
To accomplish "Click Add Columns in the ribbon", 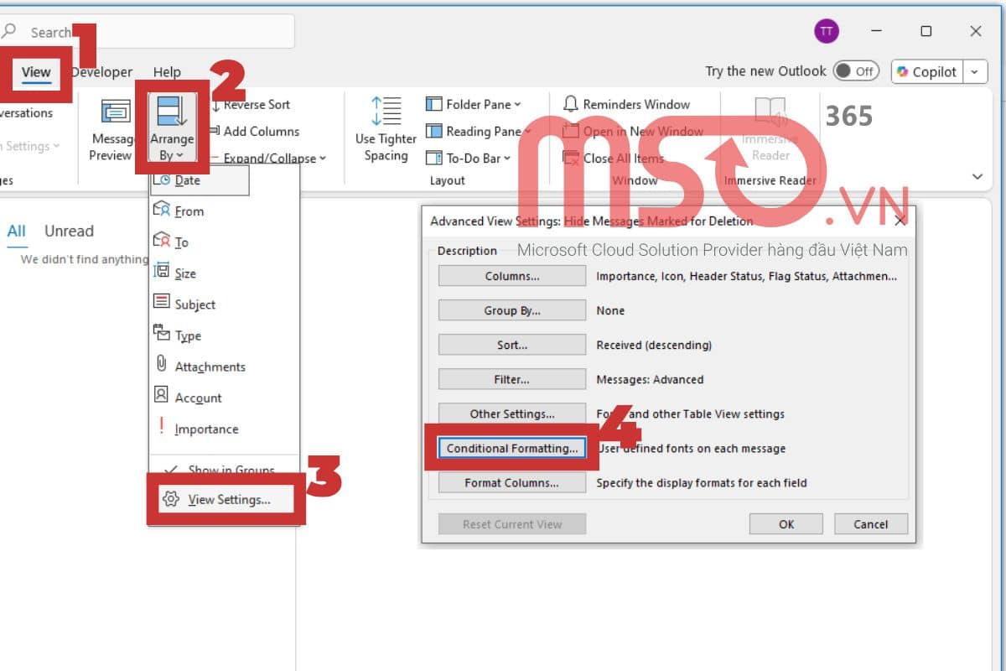I will [253, 131].
